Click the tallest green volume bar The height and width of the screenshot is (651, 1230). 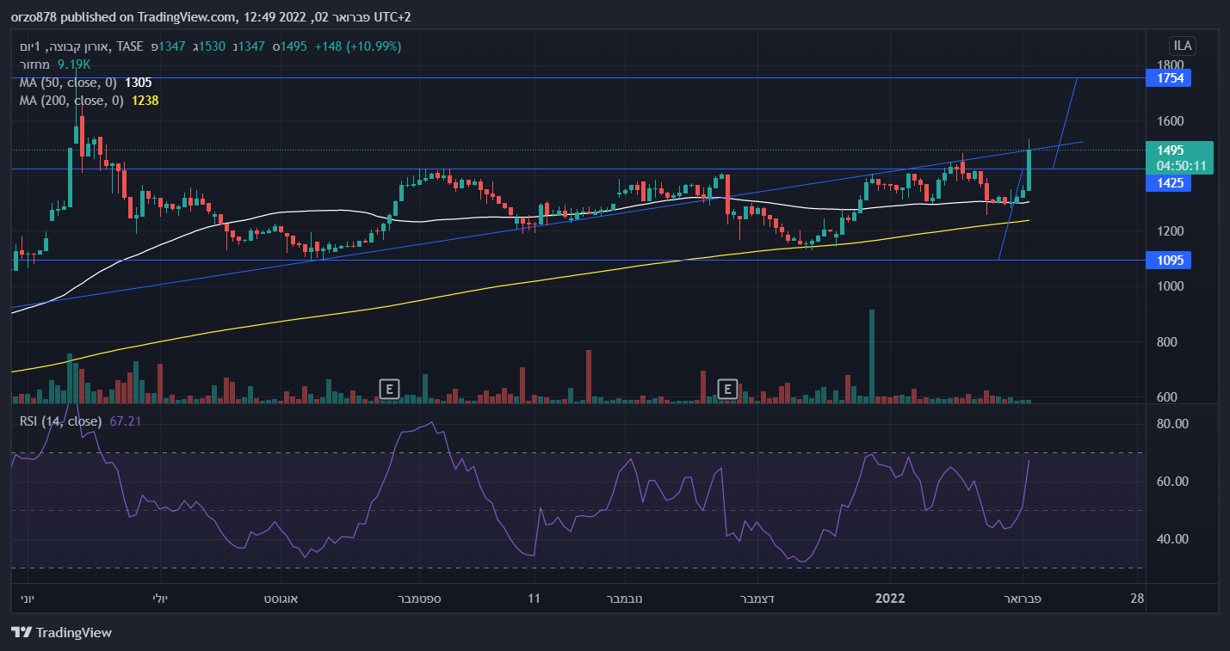(872, 356)
